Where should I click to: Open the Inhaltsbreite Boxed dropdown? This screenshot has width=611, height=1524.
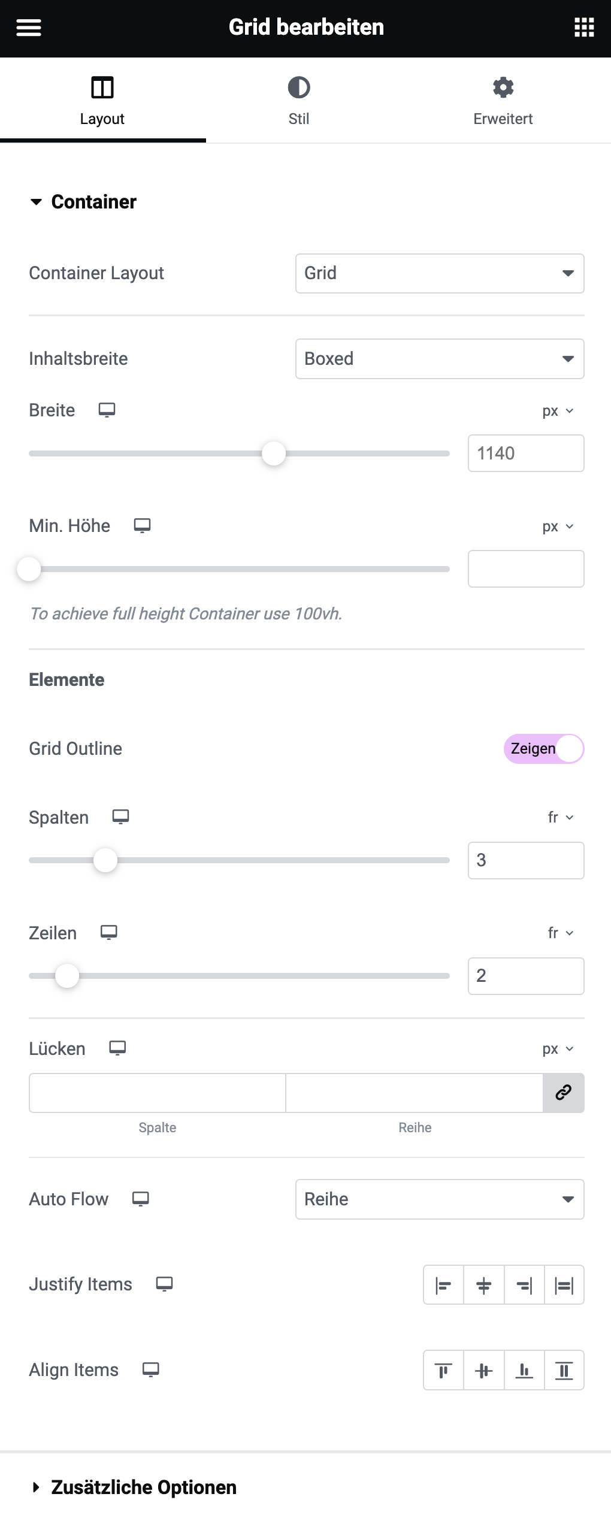coord(440,359)
